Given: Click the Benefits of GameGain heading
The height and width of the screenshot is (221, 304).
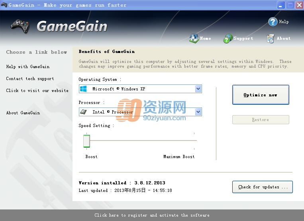Looking at the screenshot, I should (107, 51).
